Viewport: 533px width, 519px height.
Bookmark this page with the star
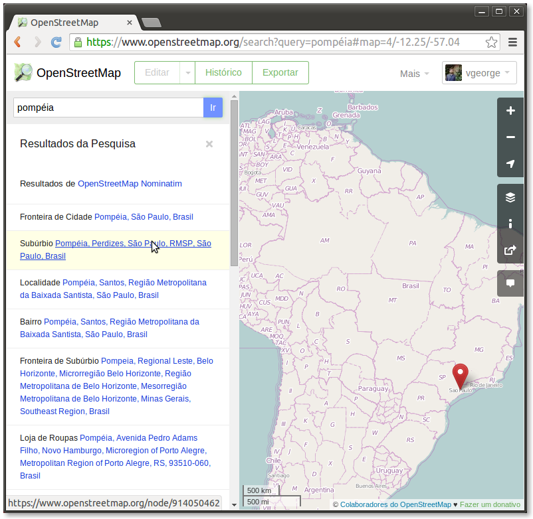(491, 42)
